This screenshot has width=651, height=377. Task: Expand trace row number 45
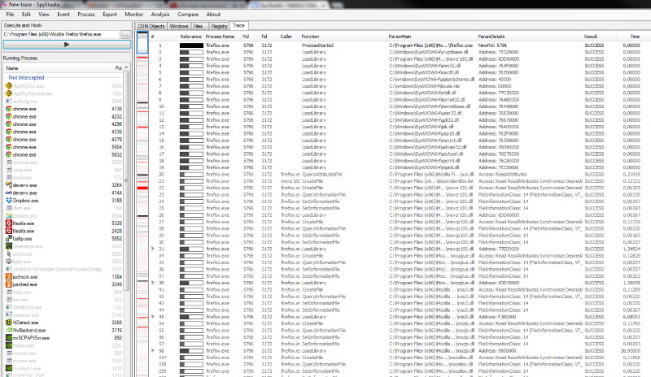153,317
